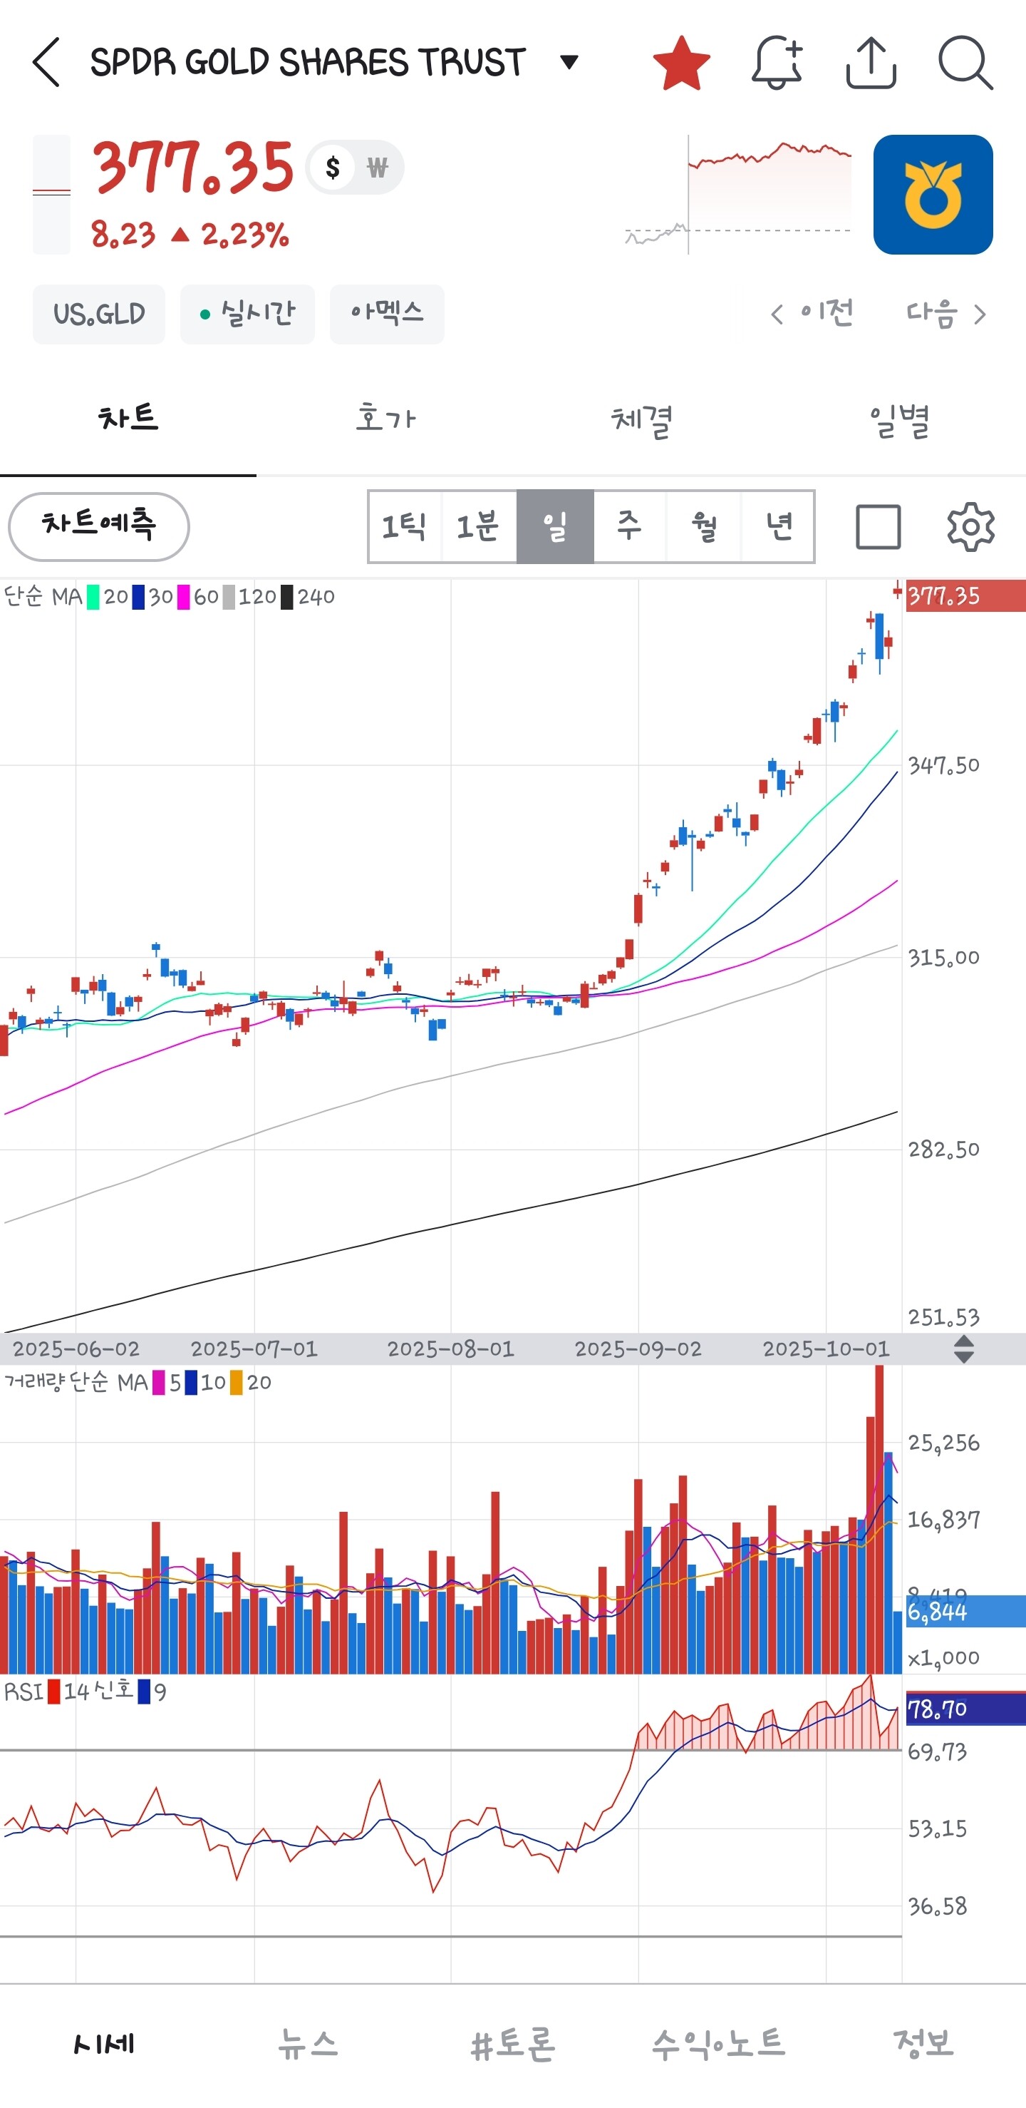Tap the back arrow icon

46,62
